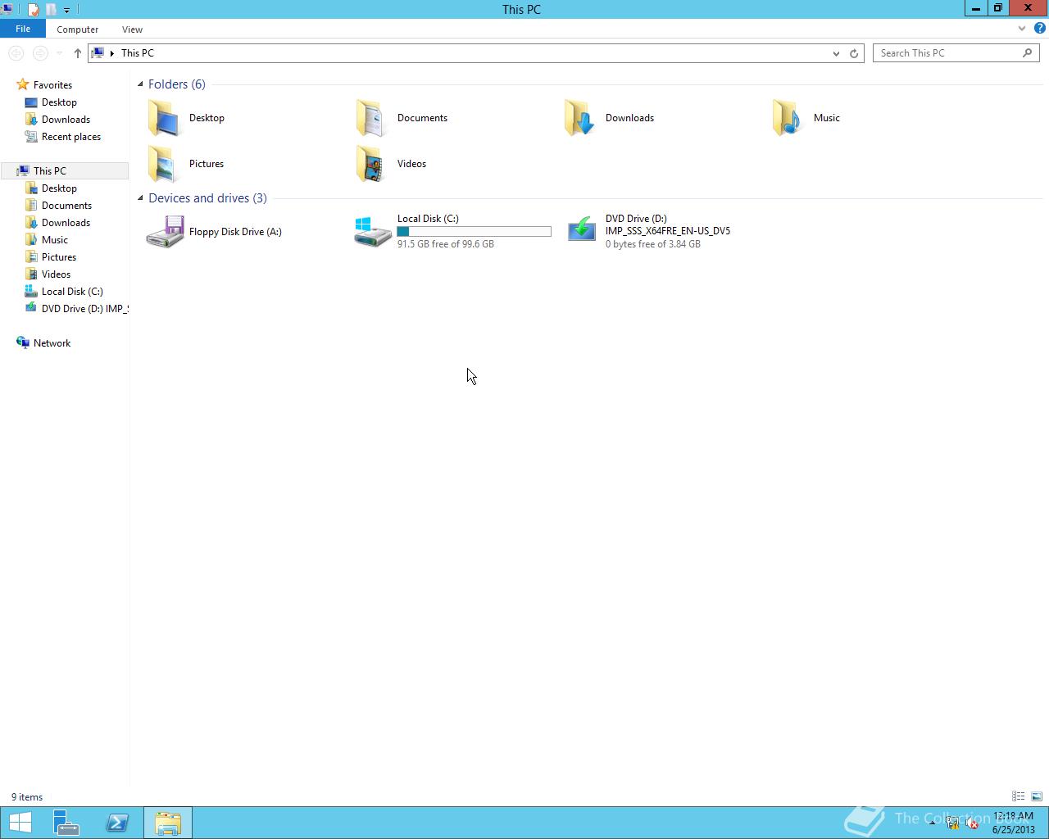The image size is (1049, 839).
Task: Click the Search This PC field
Action: 948,53
